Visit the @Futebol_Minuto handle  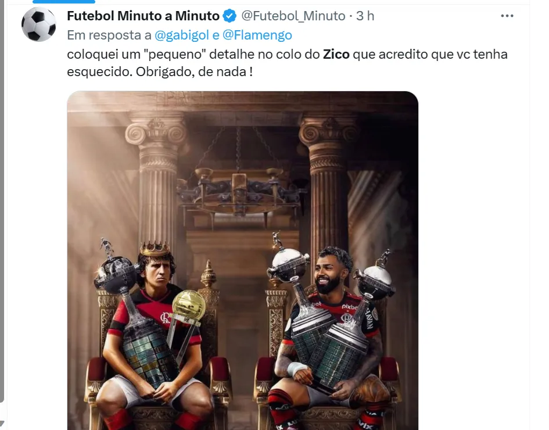pos(293,16)
